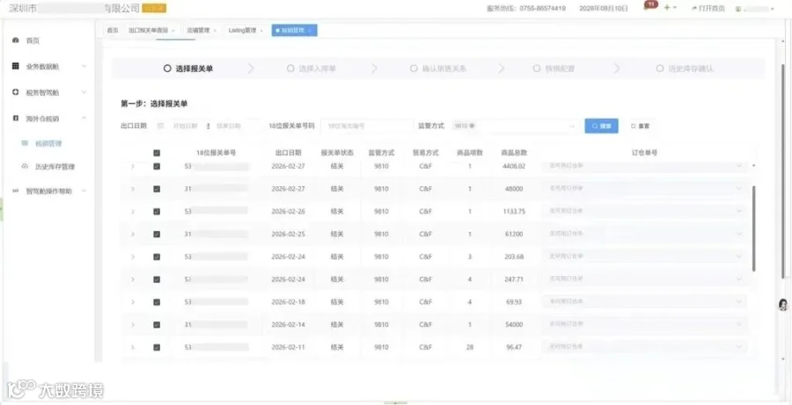Uncheck the 2026-02-14 row checkbox

pos(157,325)
